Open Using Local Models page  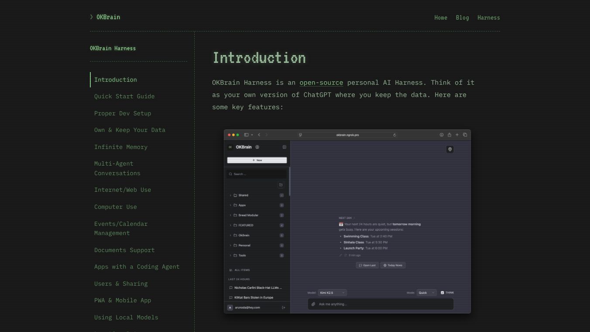point(126,317)
